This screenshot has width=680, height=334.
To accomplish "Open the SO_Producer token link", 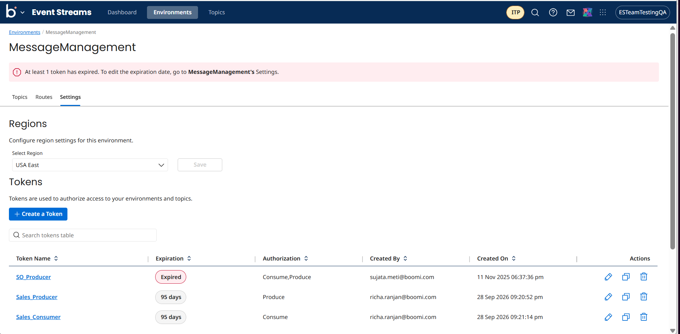I will pyautogui.click(x=34, y=277).
